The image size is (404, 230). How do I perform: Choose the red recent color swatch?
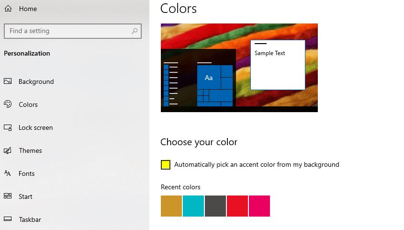237,206
